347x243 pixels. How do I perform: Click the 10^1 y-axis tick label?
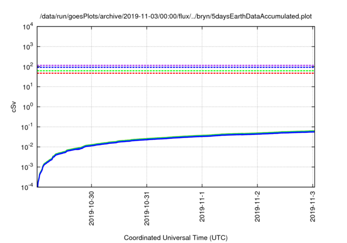(28, 87)
